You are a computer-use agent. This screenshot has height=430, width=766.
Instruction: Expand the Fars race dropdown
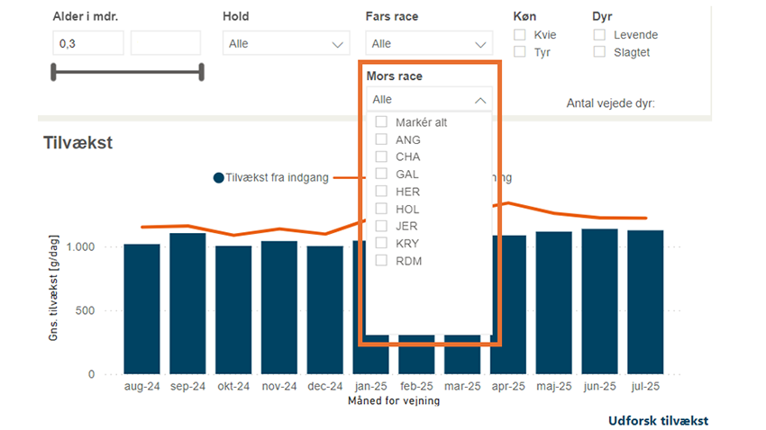point(429,43)
